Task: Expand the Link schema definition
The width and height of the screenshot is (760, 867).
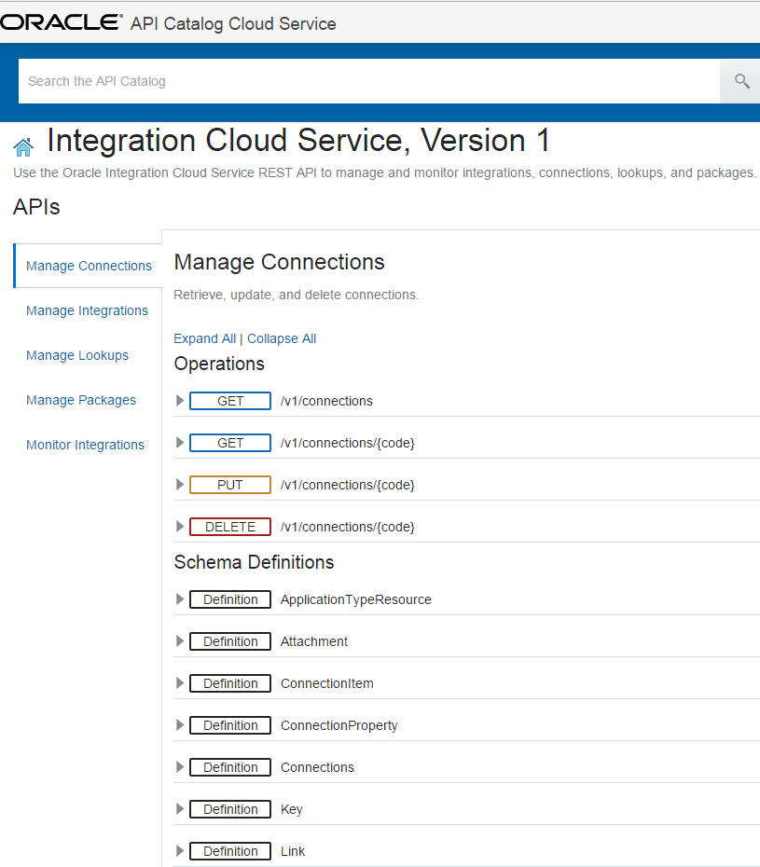Action: pyautogui.click(x=179, y=850)
